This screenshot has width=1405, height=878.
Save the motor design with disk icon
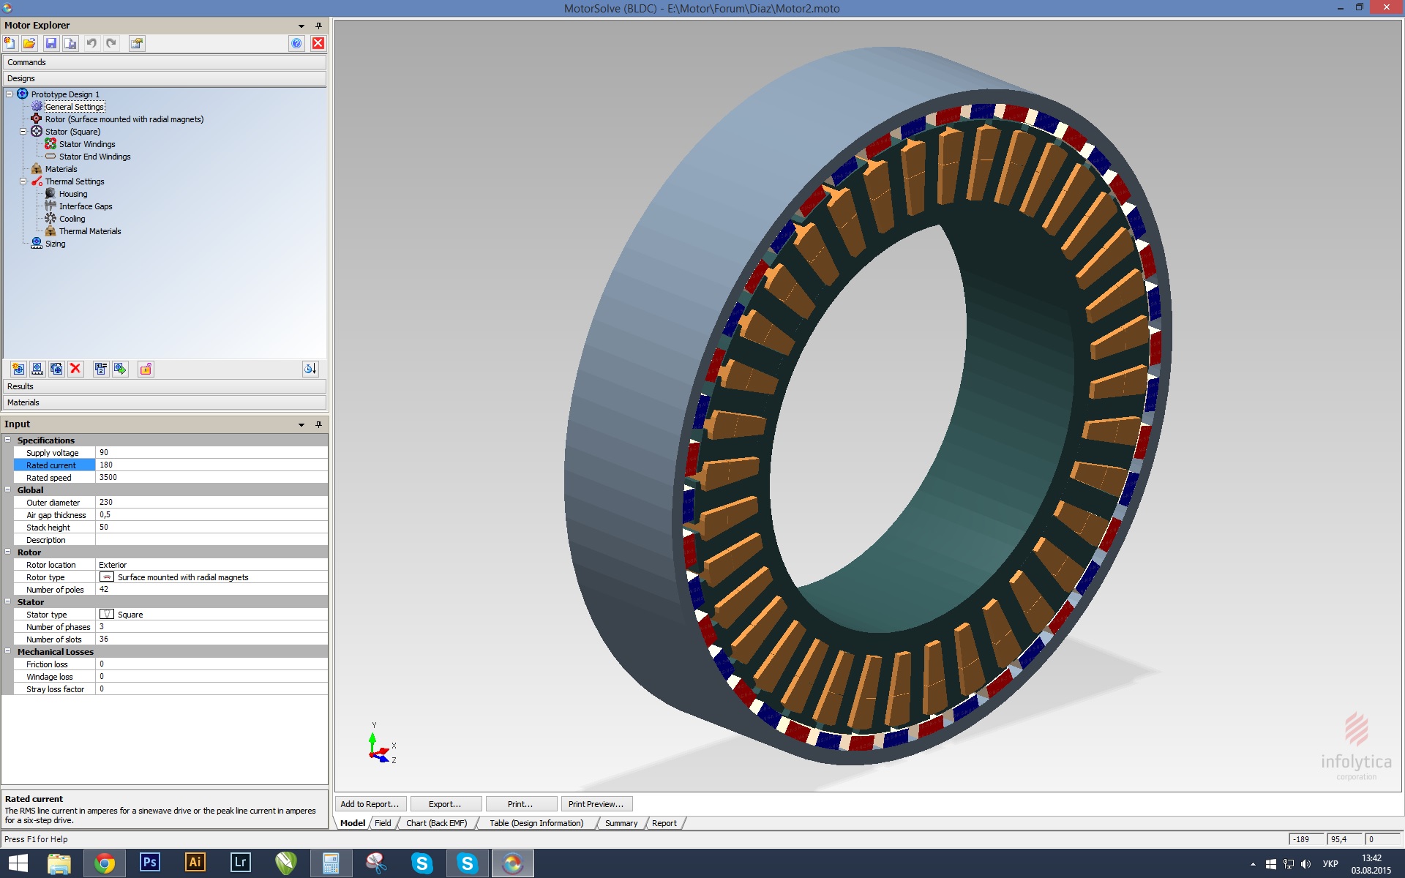(50, 43)
